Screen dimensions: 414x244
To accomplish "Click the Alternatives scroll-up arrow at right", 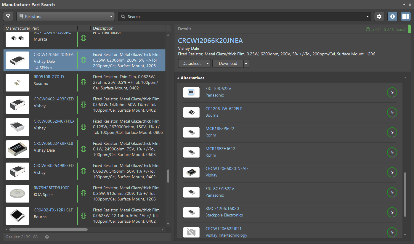I will pyautogui.click(x=405, y=78).
